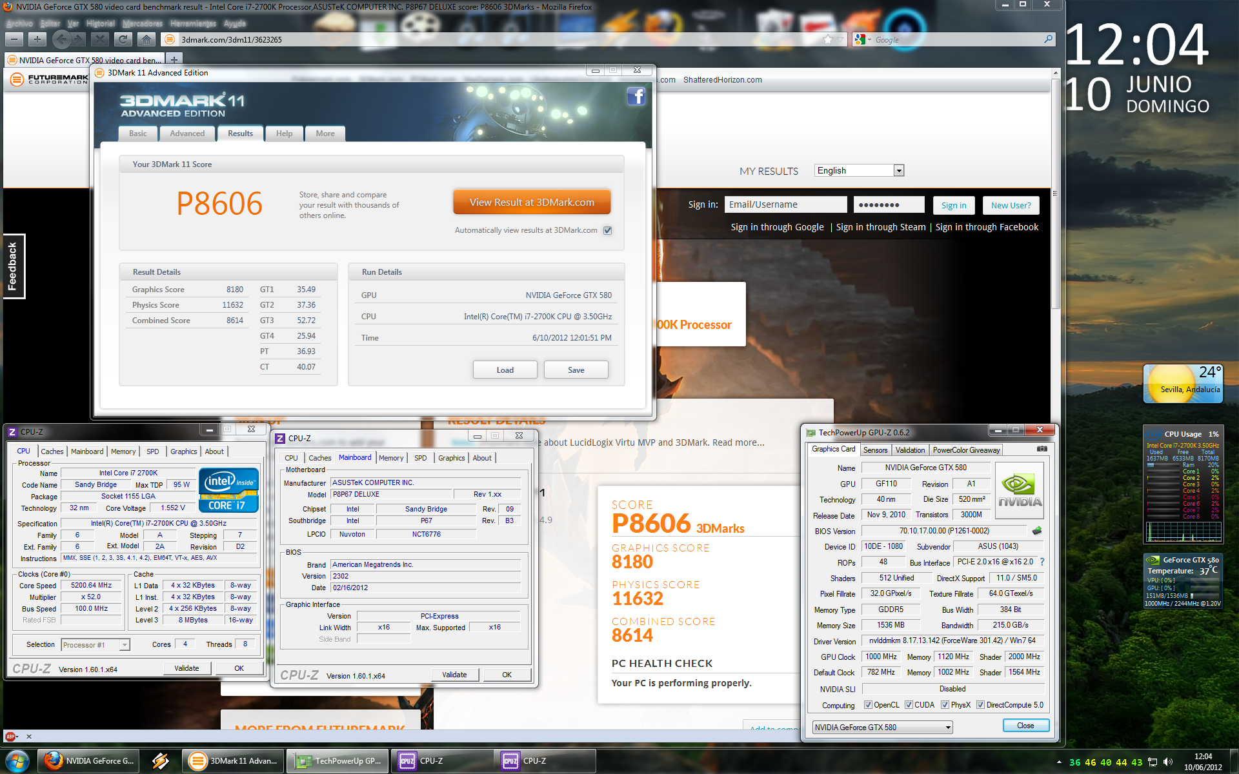Switch to the Basic tab in 3DMark 11
Screen dimensions: 1239x774
click(137, 134)
